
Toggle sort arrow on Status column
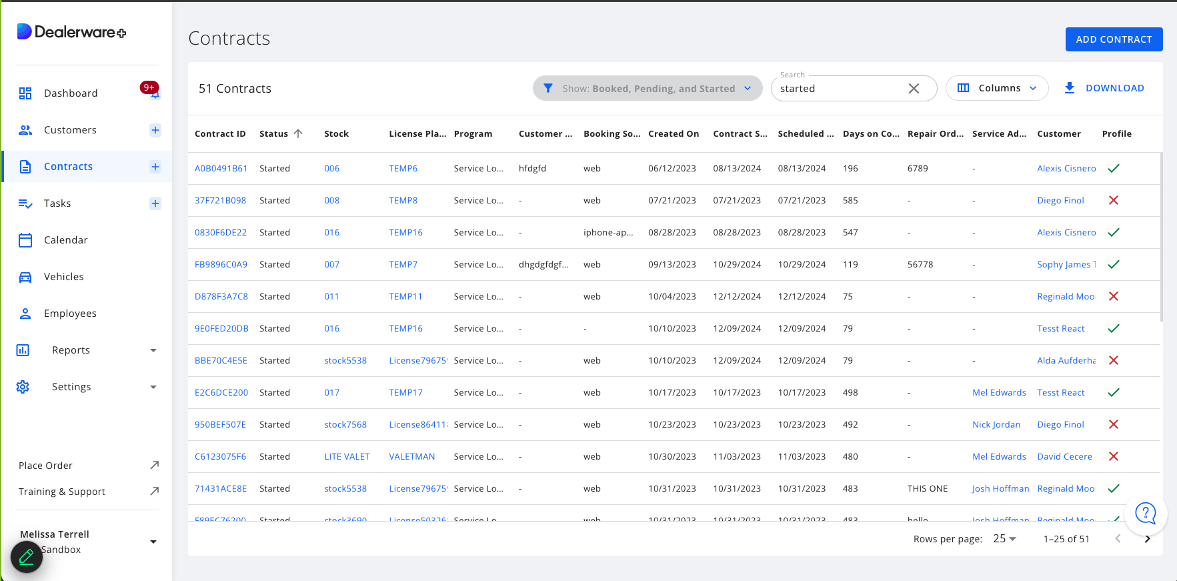click(298, 133)
